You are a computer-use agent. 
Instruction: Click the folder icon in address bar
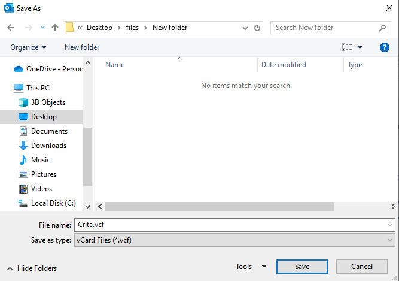[69, 27]
